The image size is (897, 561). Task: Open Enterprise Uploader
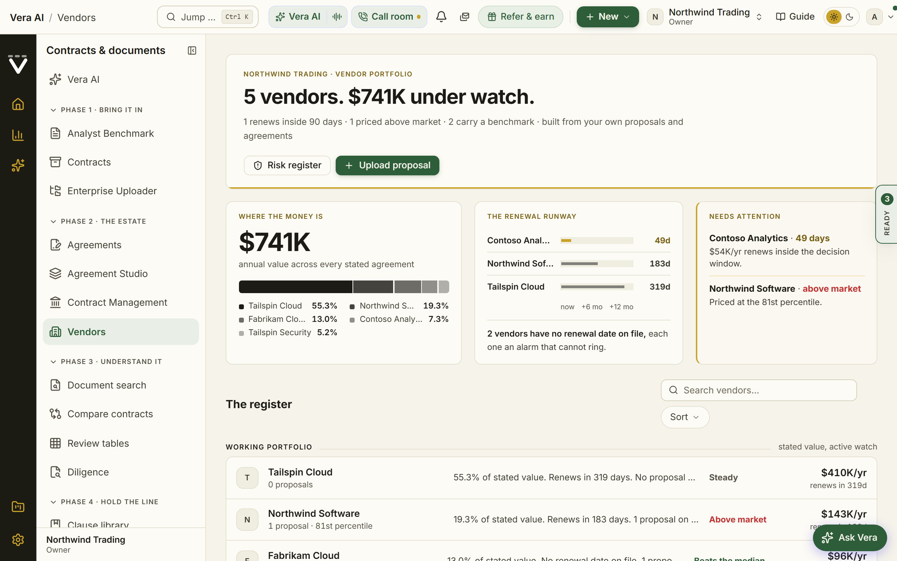[121, 191]
